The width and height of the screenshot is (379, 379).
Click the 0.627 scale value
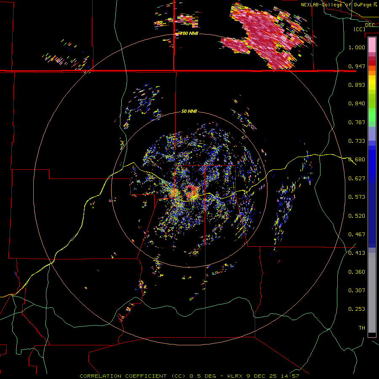tap(357, 178)
